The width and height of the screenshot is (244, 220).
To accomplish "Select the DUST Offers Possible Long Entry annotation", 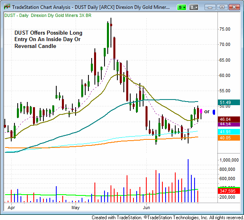I will (x=48, y=39).
